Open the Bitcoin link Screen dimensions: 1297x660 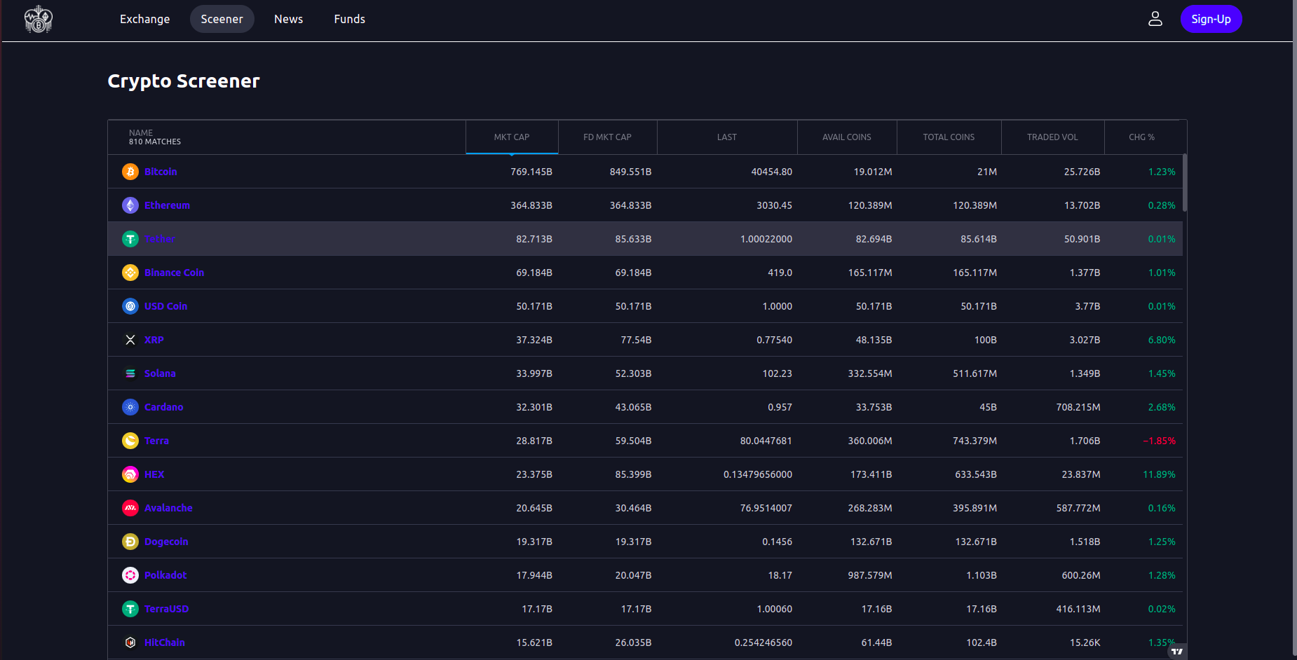click(x=161, y=172)
